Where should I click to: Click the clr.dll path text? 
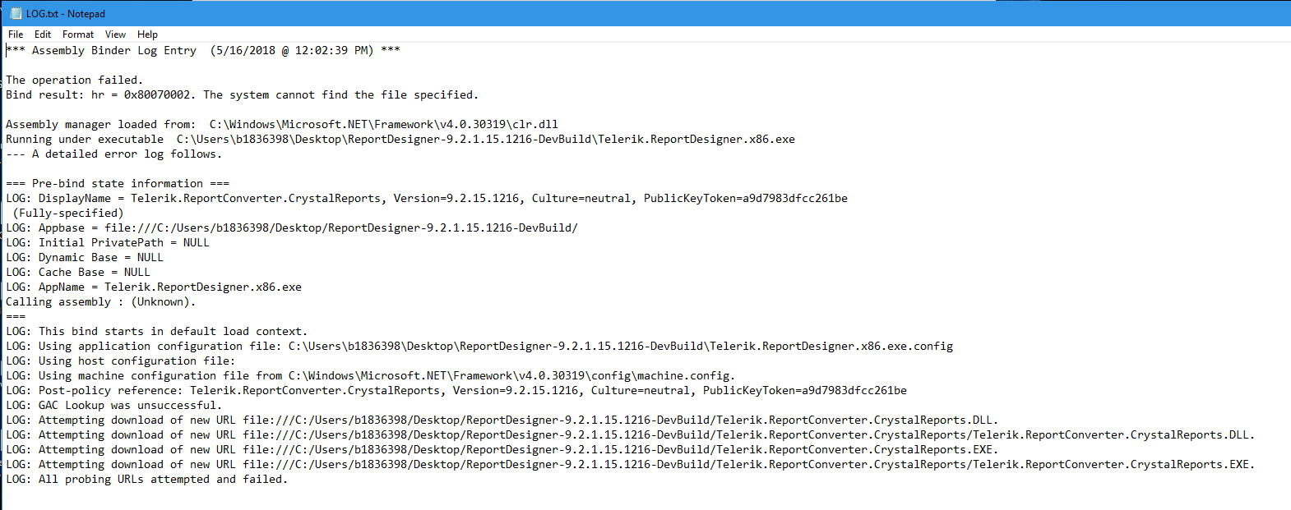click(383, 125)
